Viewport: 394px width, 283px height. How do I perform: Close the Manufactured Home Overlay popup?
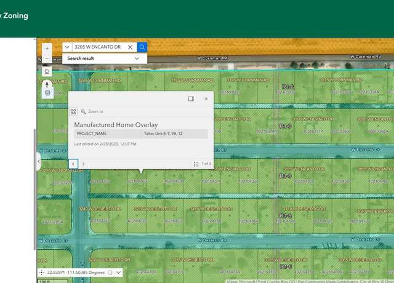(x=206, y=98)
